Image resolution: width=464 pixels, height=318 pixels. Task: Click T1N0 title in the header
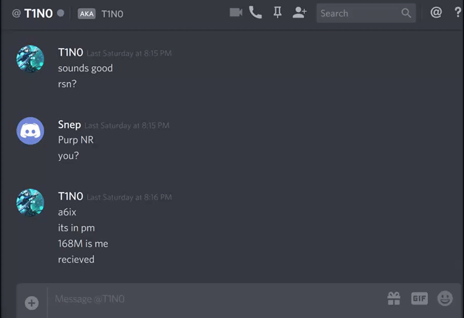(x=38, y=13)
